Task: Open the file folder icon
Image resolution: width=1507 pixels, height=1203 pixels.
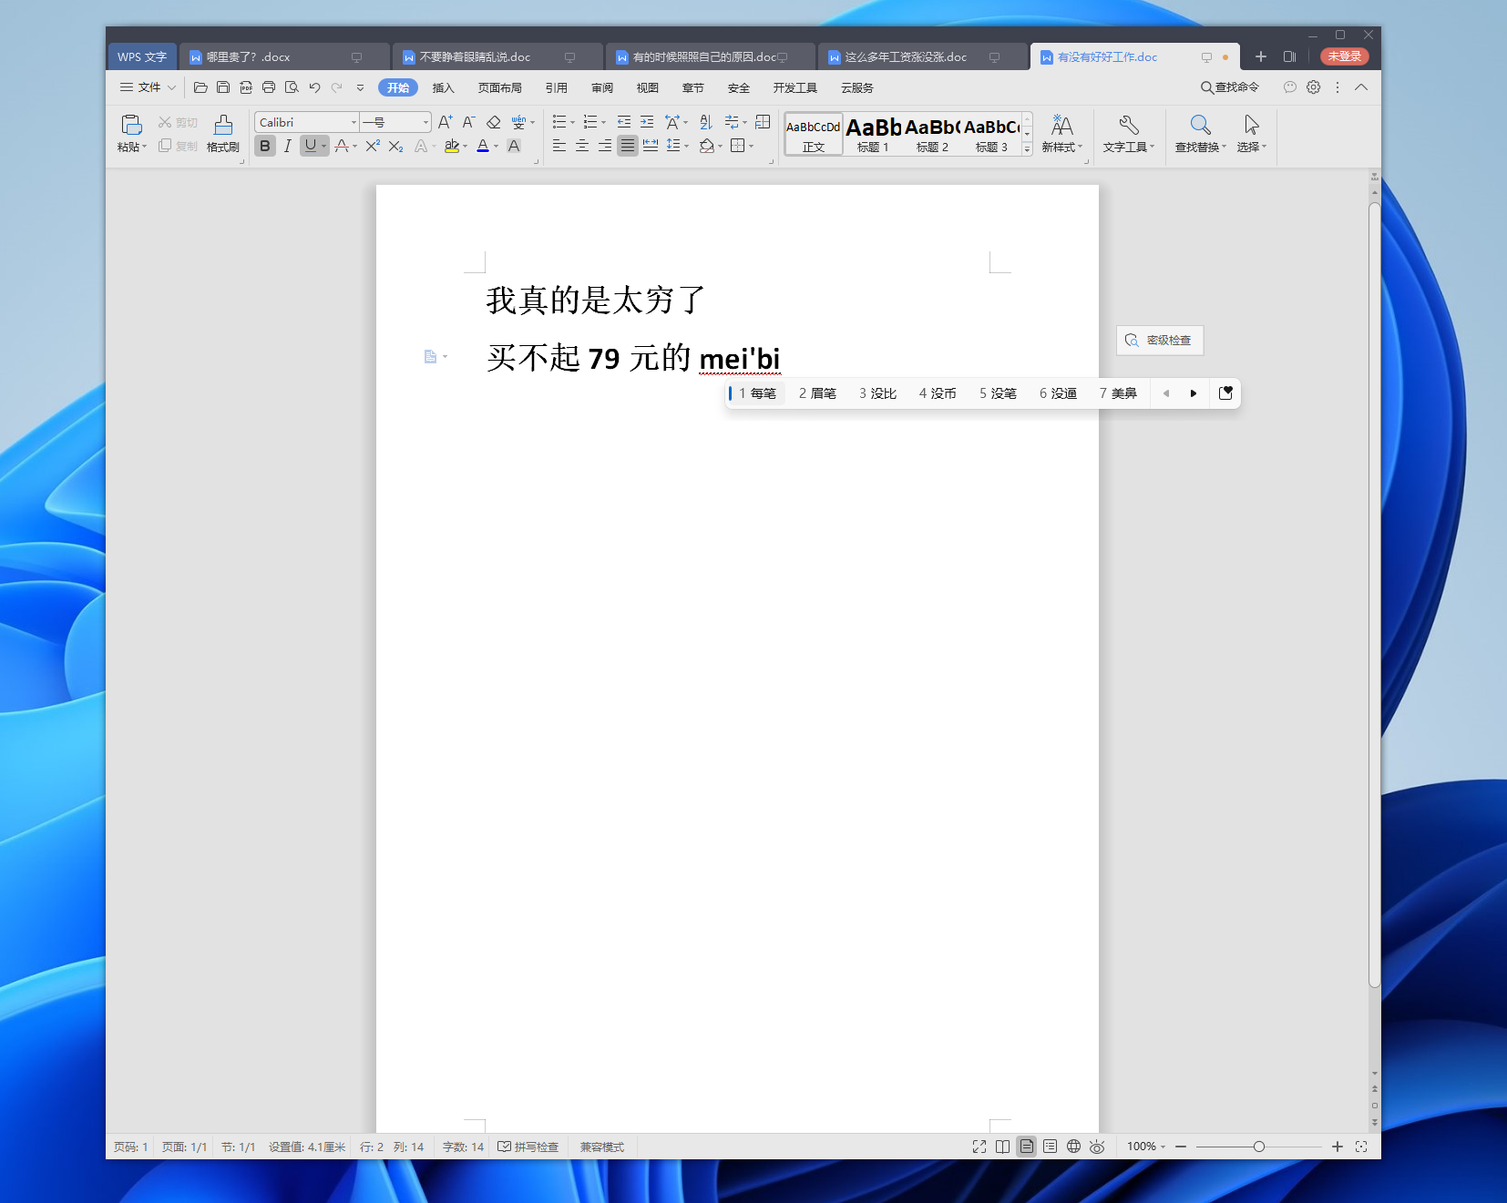Action: pos(200,87)
